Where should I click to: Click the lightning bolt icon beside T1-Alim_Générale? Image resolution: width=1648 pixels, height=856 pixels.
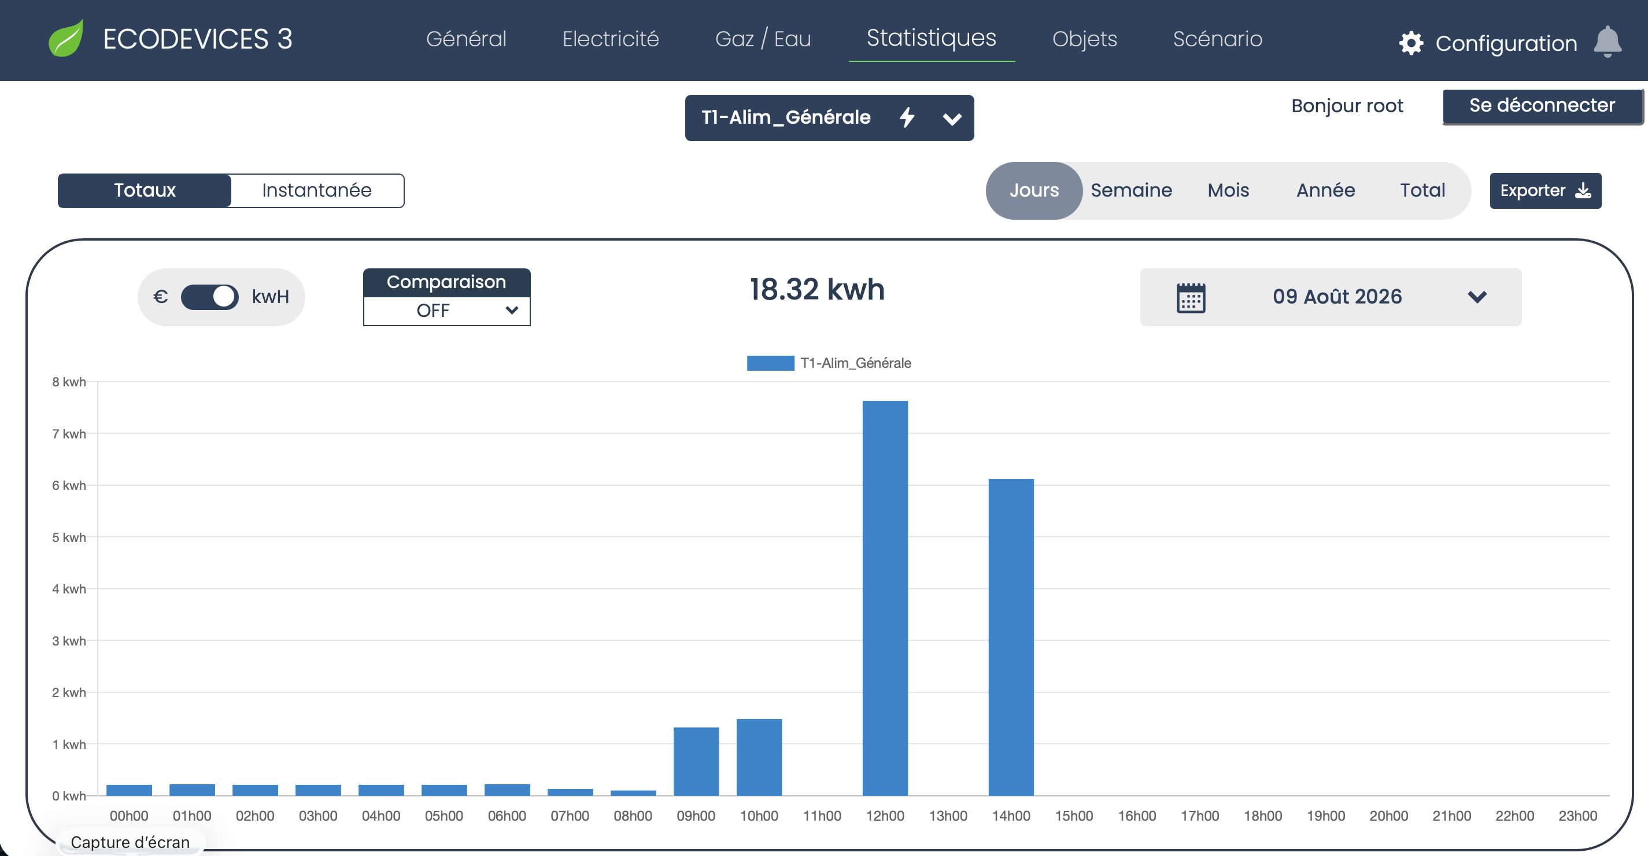(907, 118)
